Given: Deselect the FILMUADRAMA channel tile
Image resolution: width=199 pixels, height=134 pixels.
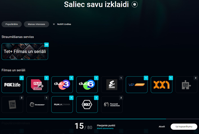Looking at the screenshot, I should 62,105.
